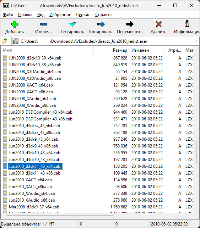Click the file icon of JUN2008_XAudio_x86.cab
This screenshot has width=200, height=228.
(x=5, y=105)
